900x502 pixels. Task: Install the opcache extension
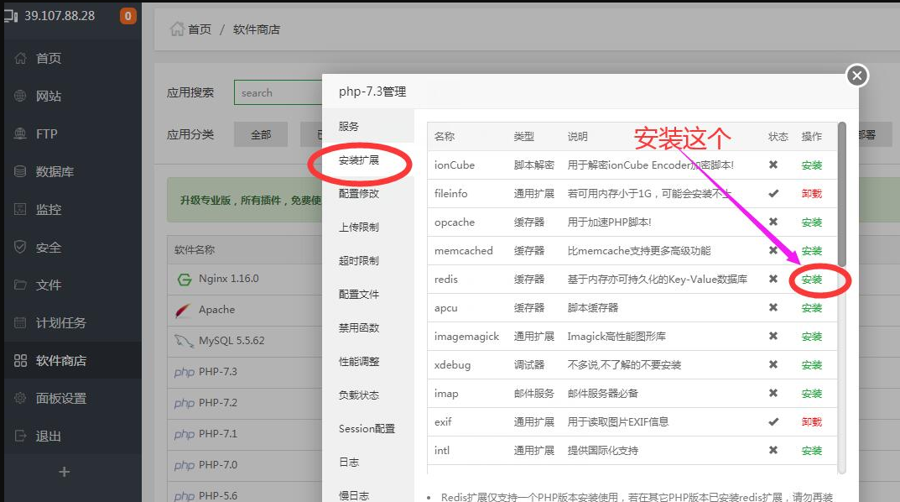pos(811,222)
